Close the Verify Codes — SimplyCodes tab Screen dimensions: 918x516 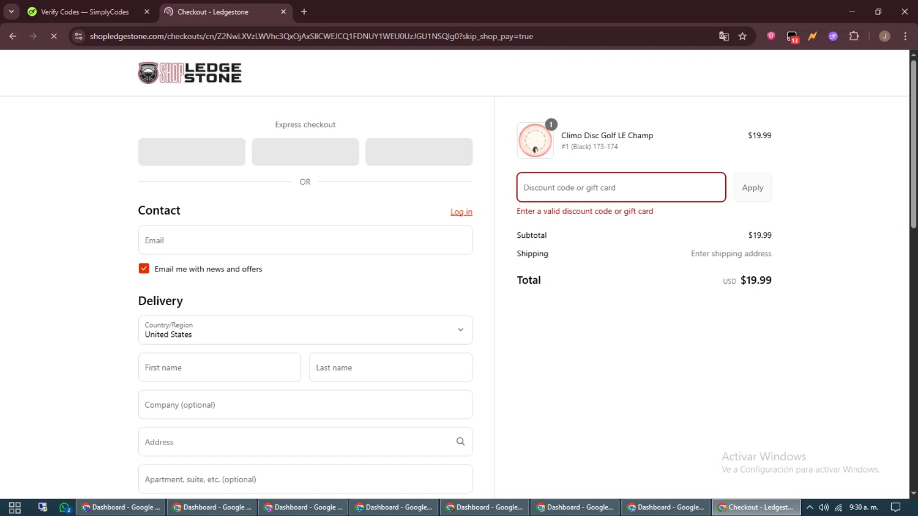(x=147, y=12)
